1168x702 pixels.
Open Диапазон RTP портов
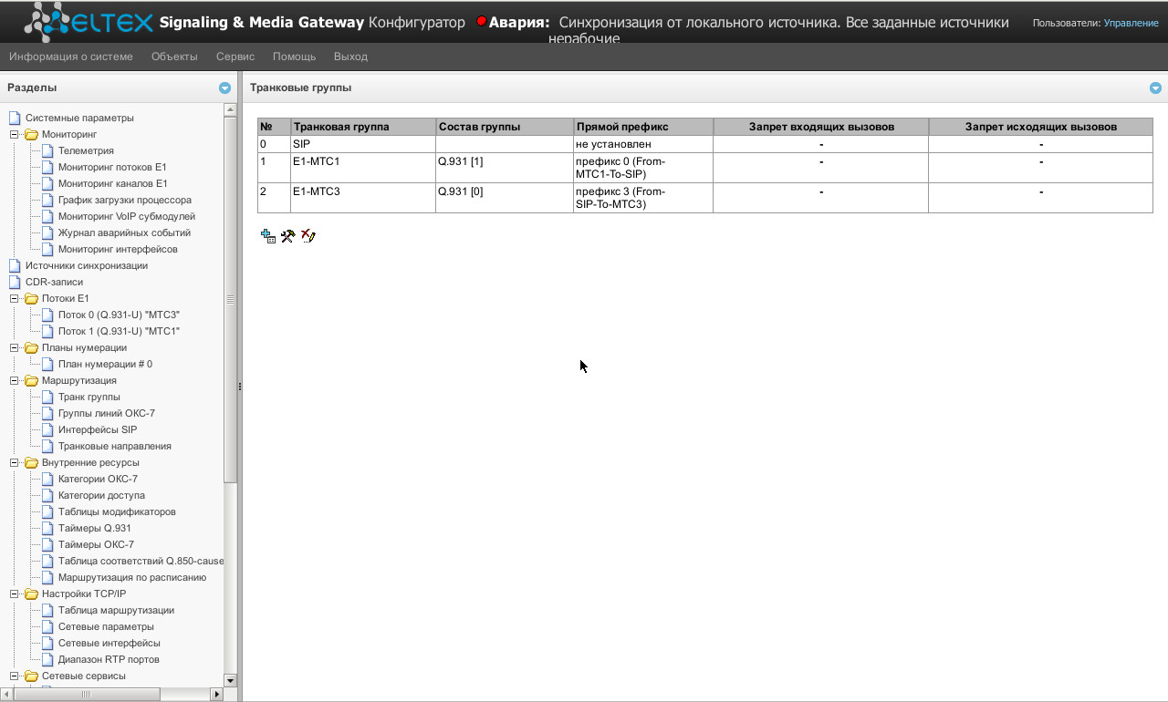(x=109, y=659)
